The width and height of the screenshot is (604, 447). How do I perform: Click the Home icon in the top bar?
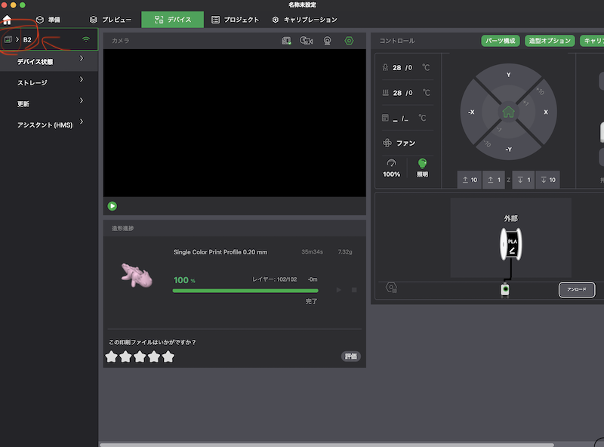[8, 20]
